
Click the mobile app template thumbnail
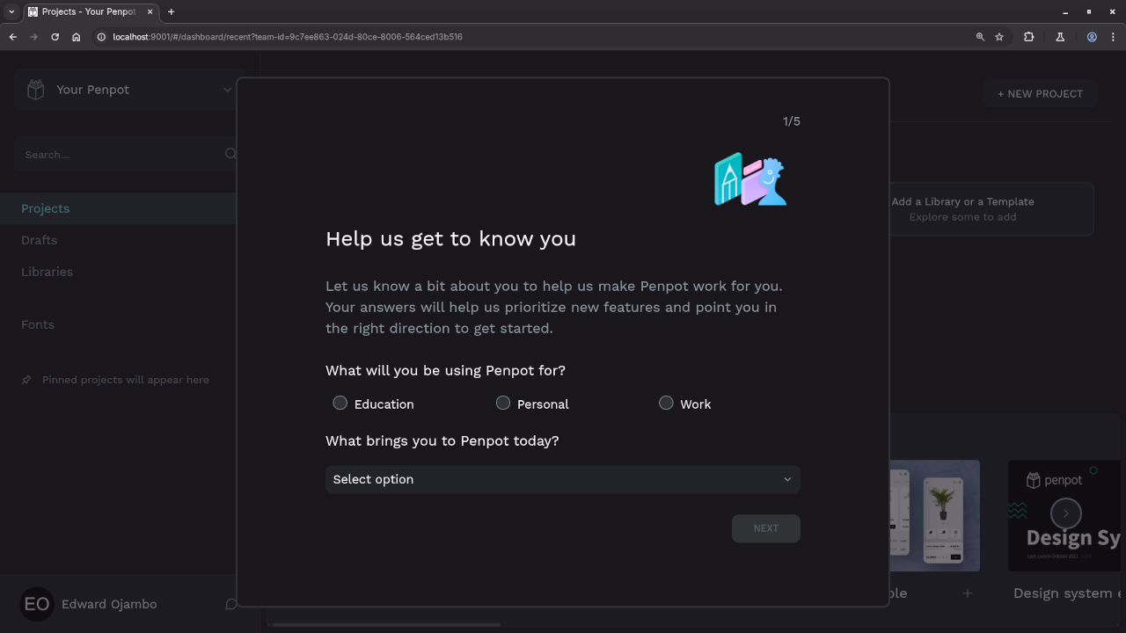(x=934, y=515)
